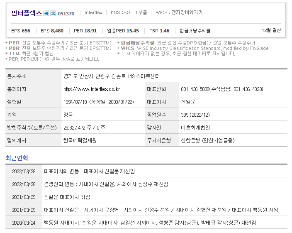The width and height of the screenshot is (292, 233).
Task: Click the 2020/03/24 history date
Action: point(24,223)
